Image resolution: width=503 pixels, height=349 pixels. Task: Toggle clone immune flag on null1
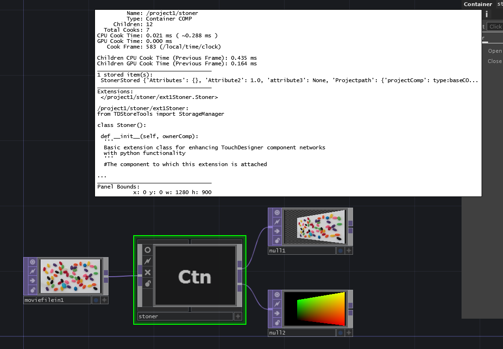(x=277, y=222)
